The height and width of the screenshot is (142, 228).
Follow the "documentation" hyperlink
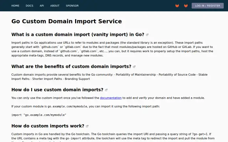[111, 98]
